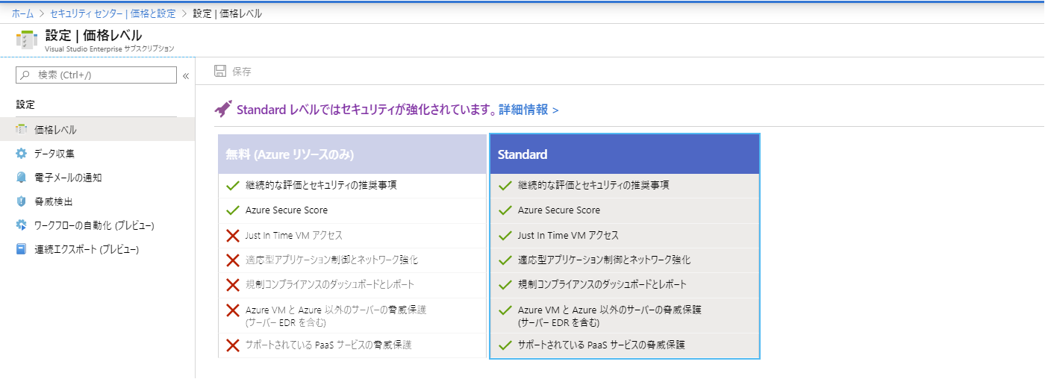
Task: Click 設定 | 価格レベル breadcrumb text
Action: 227,13
